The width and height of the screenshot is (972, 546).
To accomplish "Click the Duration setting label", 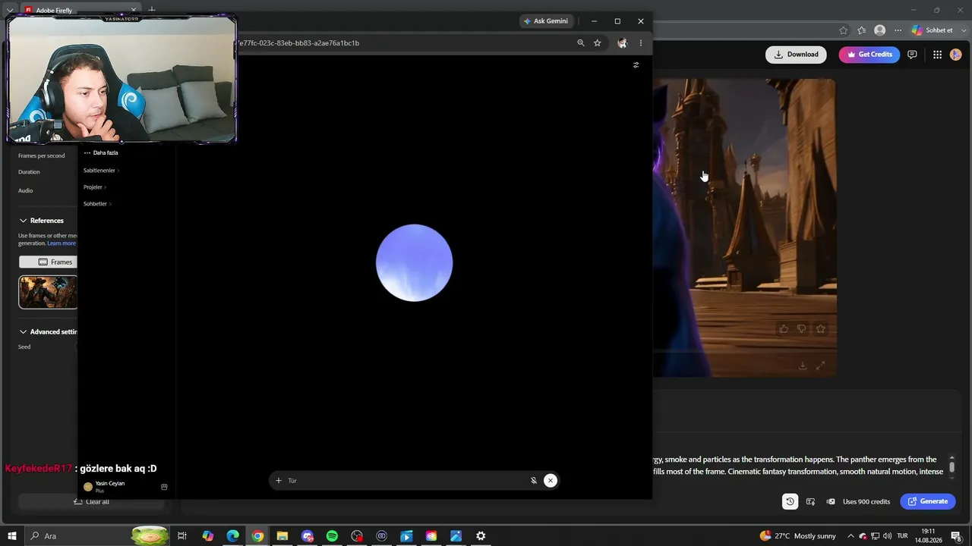I will tap(29, 172).
